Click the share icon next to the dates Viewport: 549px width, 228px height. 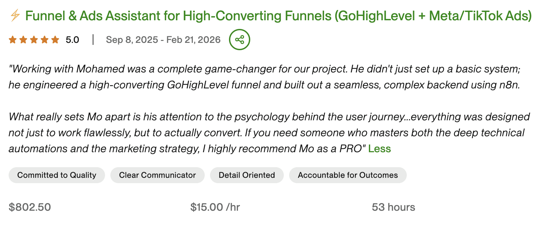[239, 39]
